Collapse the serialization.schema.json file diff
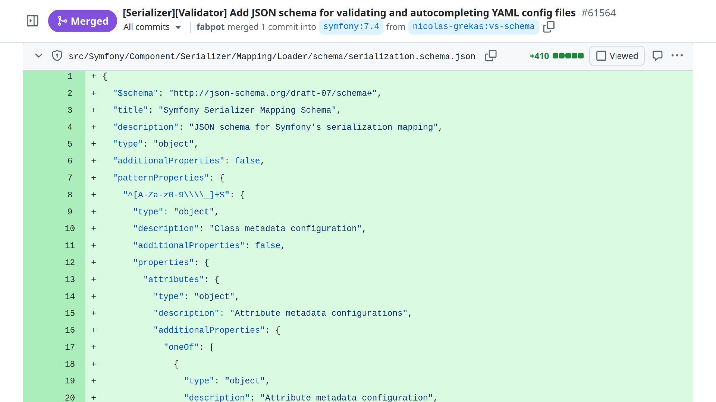This screenshot has width=716, height=402. click(x=38, y=56)
